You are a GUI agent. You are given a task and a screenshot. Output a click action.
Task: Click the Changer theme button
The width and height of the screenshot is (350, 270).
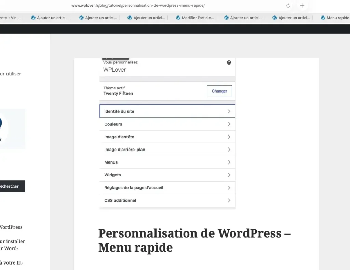(x=219, y=91)
